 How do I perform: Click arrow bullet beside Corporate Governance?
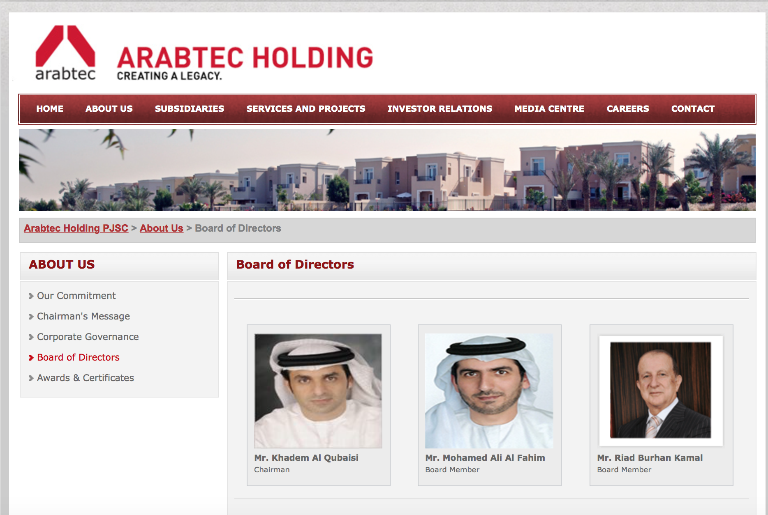[31, 337]
